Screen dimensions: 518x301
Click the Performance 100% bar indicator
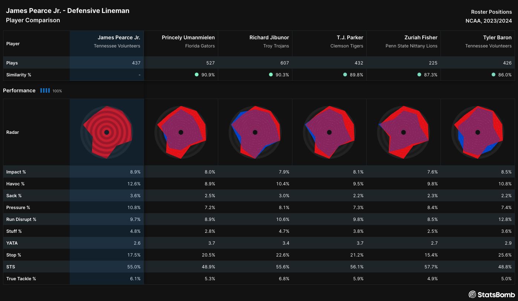pyautogui.click(x=45, y=90)
